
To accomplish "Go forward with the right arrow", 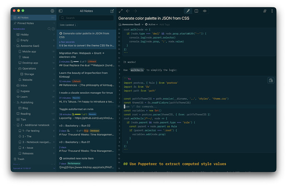I will click(135, 11).
